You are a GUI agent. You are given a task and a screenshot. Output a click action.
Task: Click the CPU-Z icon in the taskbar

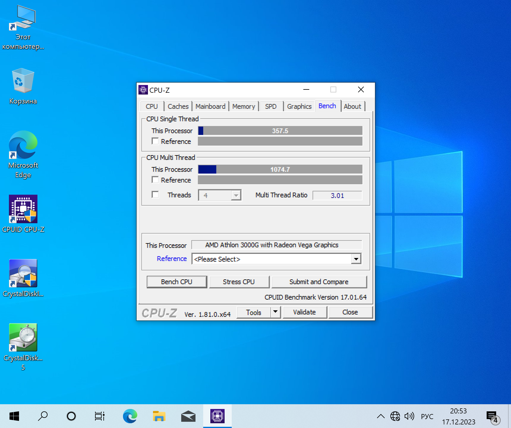[x=217, y=416]
